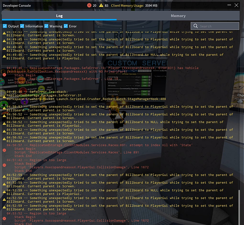Click error icon beside SafeError:19 vehicle message
The image size is (244, 225).
pyautogui.click(x=4, y=75)
